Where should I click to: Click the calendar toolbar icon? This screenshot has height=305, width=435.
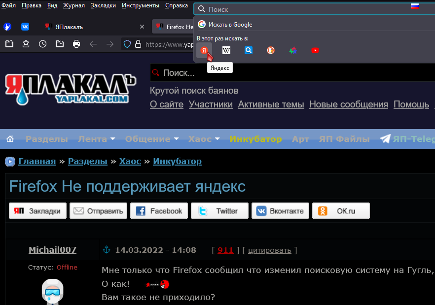tap(9, 44)
